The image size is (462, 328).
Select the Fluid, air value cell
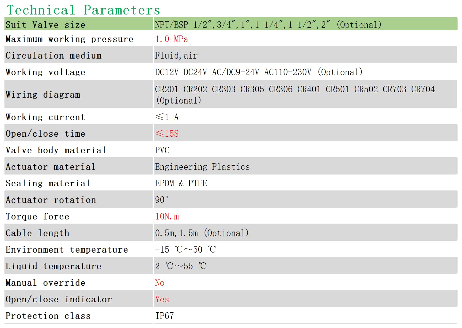[x=305, y=55]
